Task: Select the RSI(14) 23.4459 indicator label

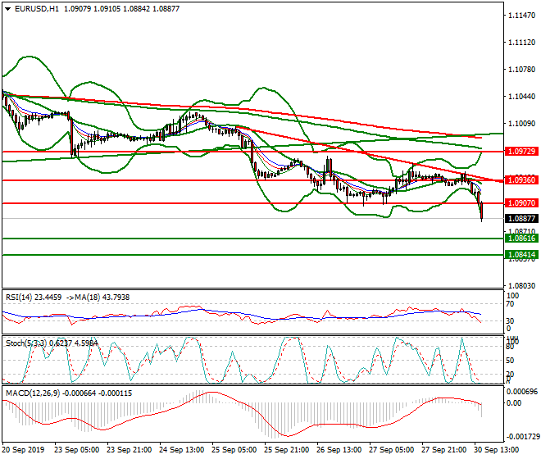Action: 34,298
